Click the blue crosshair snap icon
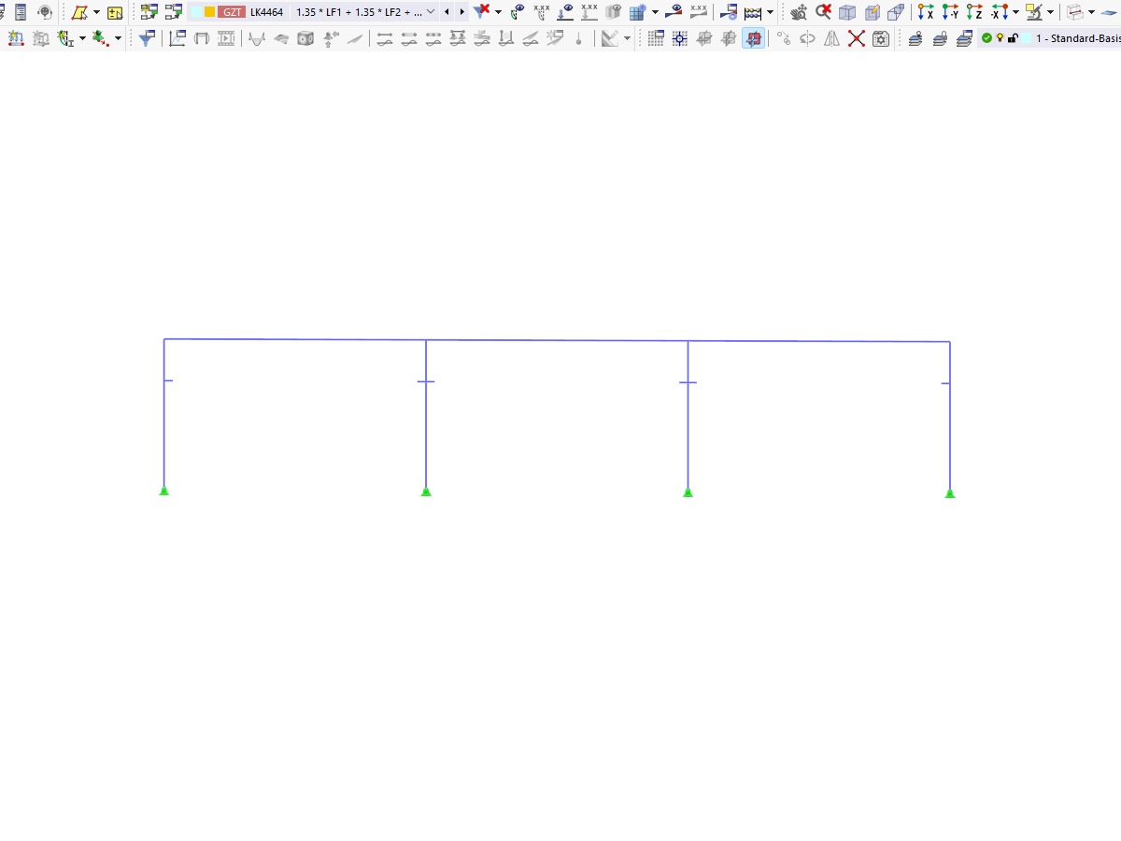Image resolution: width=1121 pixels, height=841 pixels. (x=680, y=38)
